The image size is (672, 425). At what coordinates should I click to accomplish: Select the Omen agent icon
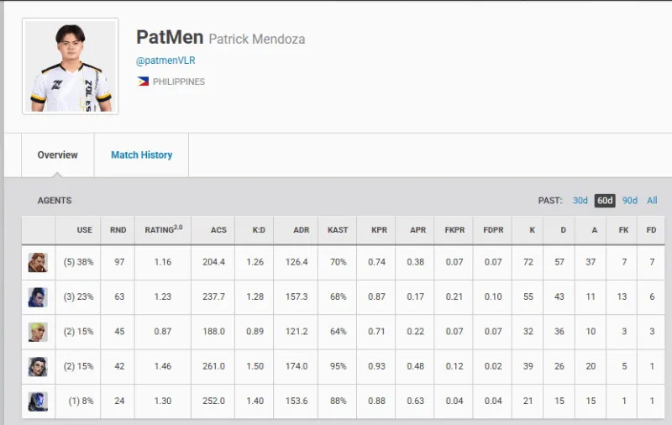(x=38, y=401)
